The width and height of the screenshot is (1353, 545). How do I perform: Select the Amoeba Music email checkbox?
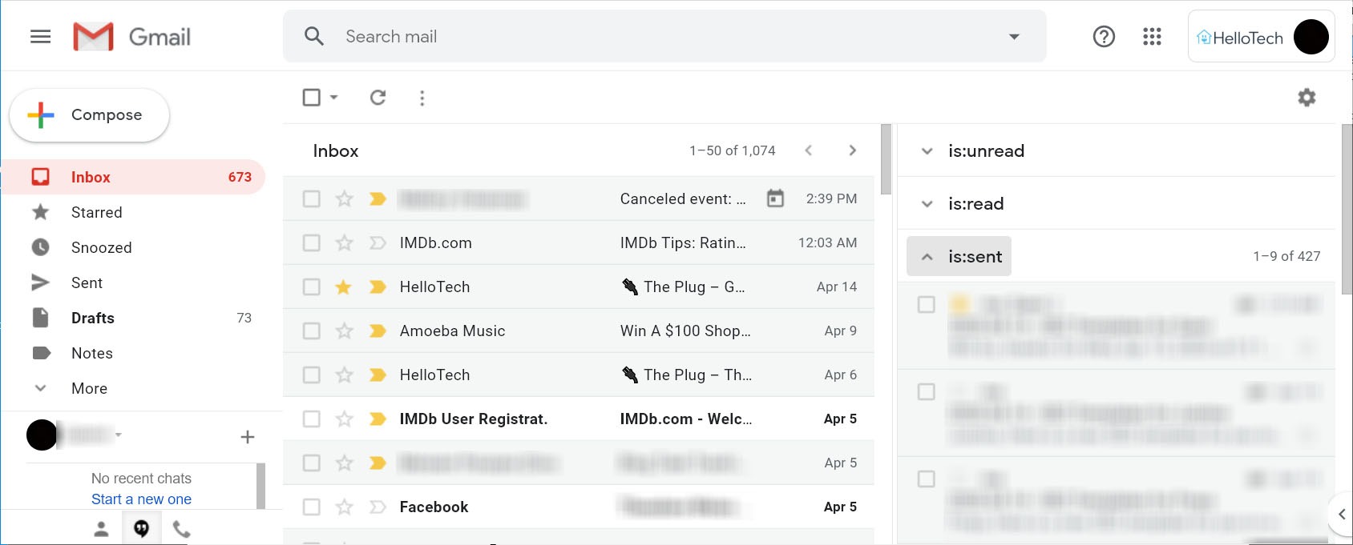pyautogui.click(x=312, y=331)
